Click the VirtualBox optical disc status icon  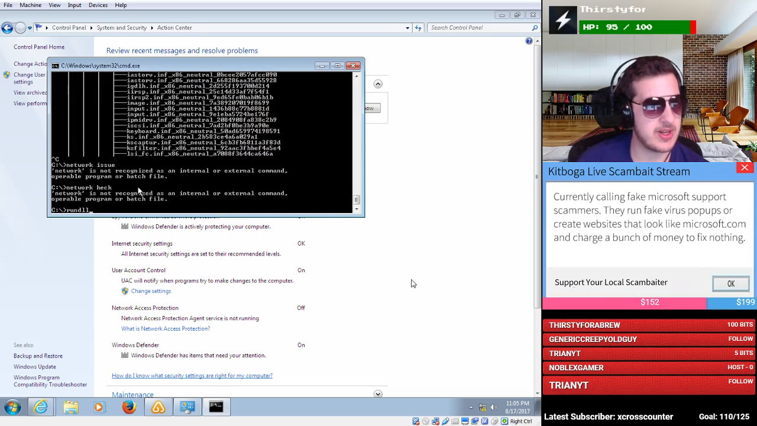(426, 421)
